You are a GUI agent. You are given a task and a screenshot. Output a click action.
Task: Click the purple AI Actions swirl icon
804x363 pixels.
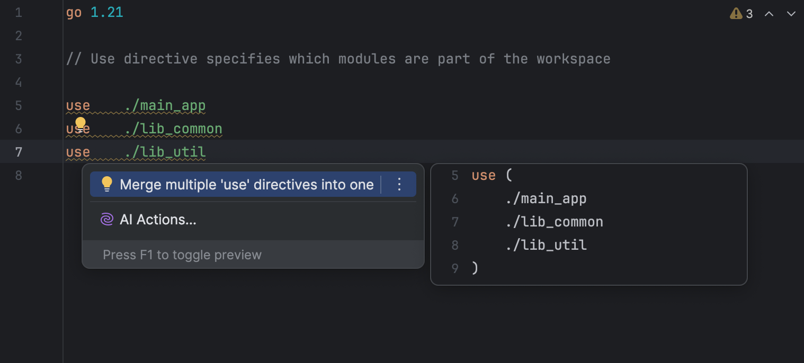point(106,219)
